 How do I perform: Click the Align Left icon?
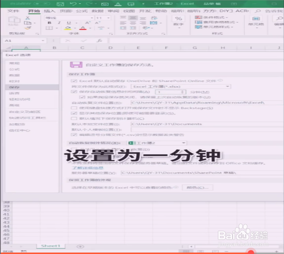pos(123,23)
